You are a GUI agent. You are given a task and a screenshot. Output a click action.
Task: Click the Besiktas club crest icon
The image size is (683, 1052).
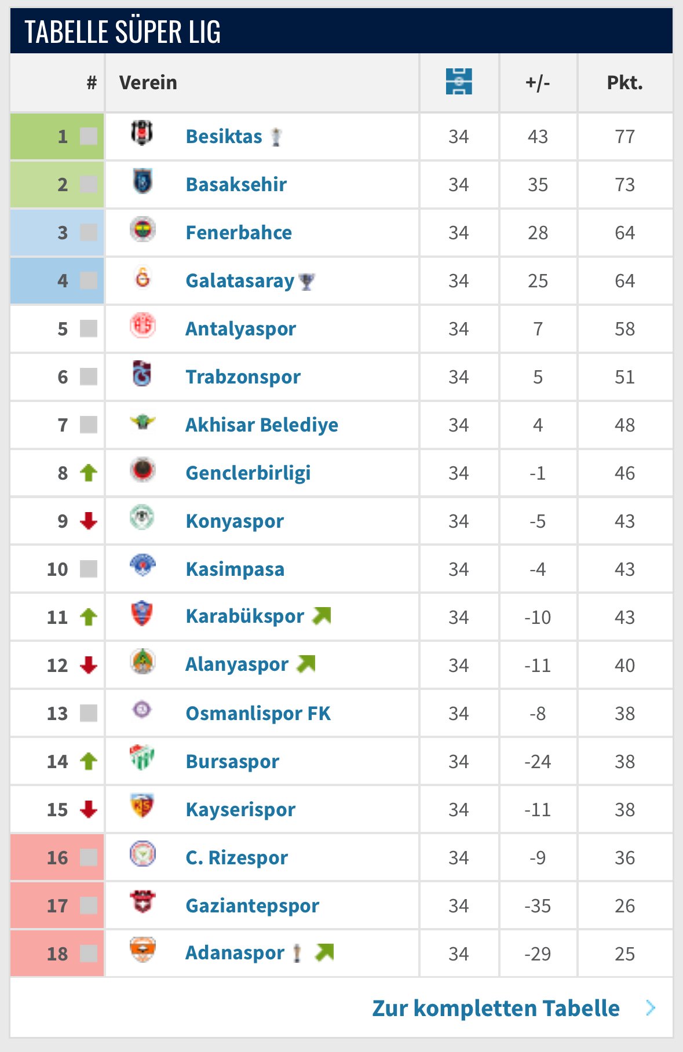tap(142, 133)
